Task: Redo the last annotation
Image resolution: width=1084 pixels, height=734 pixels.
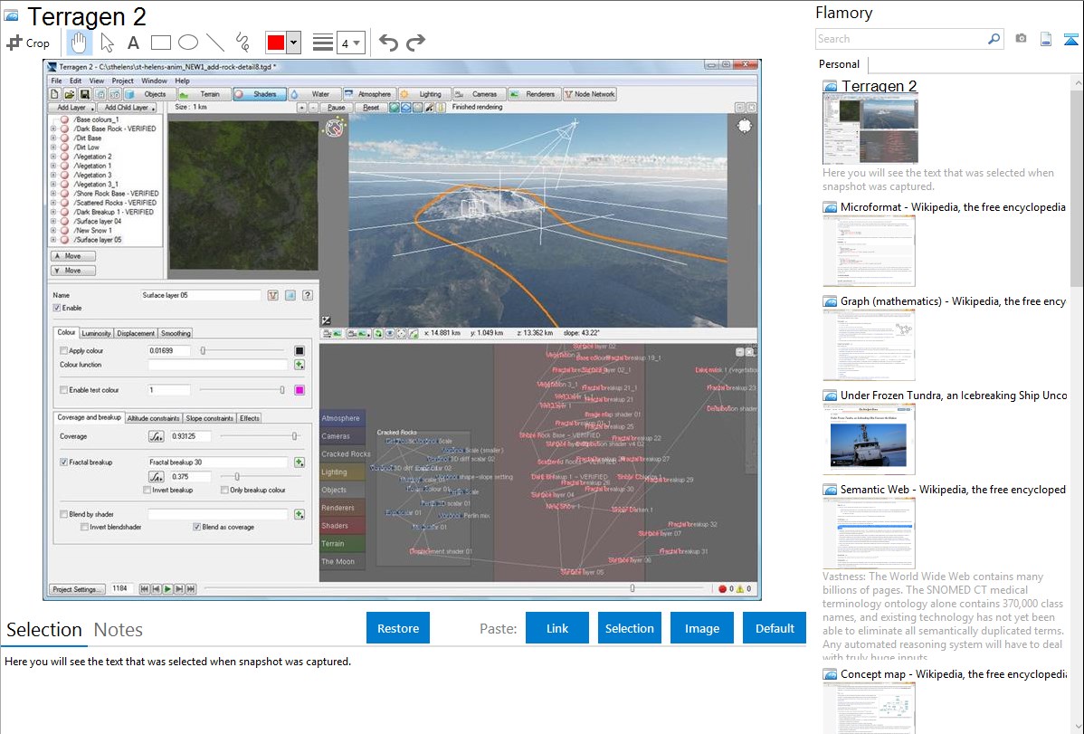Action: coord(415,43)
